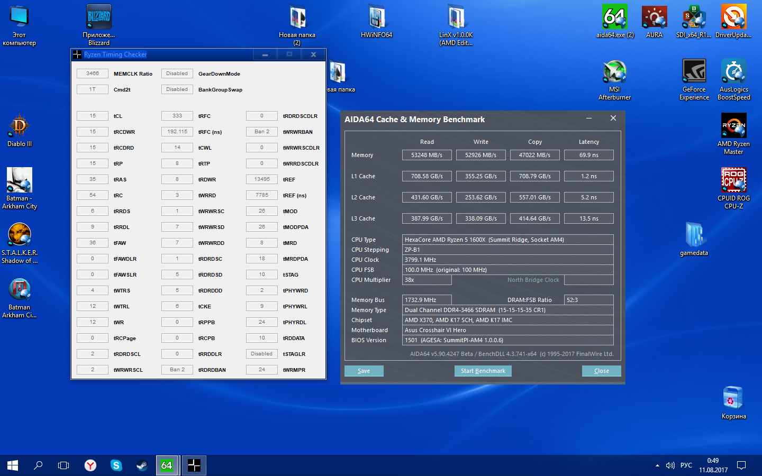Click the Memory Read result 53248 MB/s
The width and height of the screenshot is (762, 476).
point(427,155)
